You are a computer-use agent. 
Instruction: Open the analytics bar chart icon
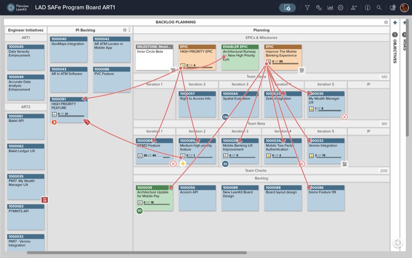tap(330, 7)
